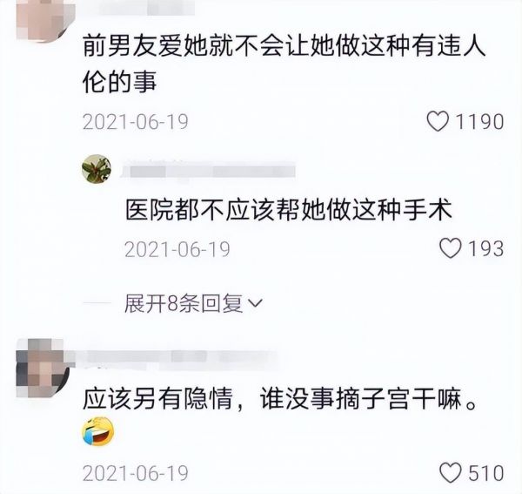
Task: Open the blurred username beside the plant avatar
Action: click(x=208, y=171)
